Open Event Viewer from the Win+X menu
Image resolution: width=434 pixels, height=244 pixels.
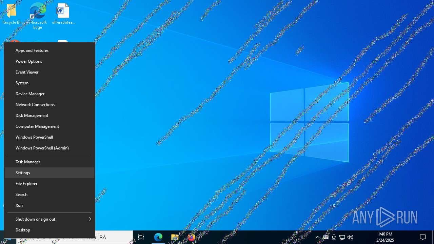(50, 72)
